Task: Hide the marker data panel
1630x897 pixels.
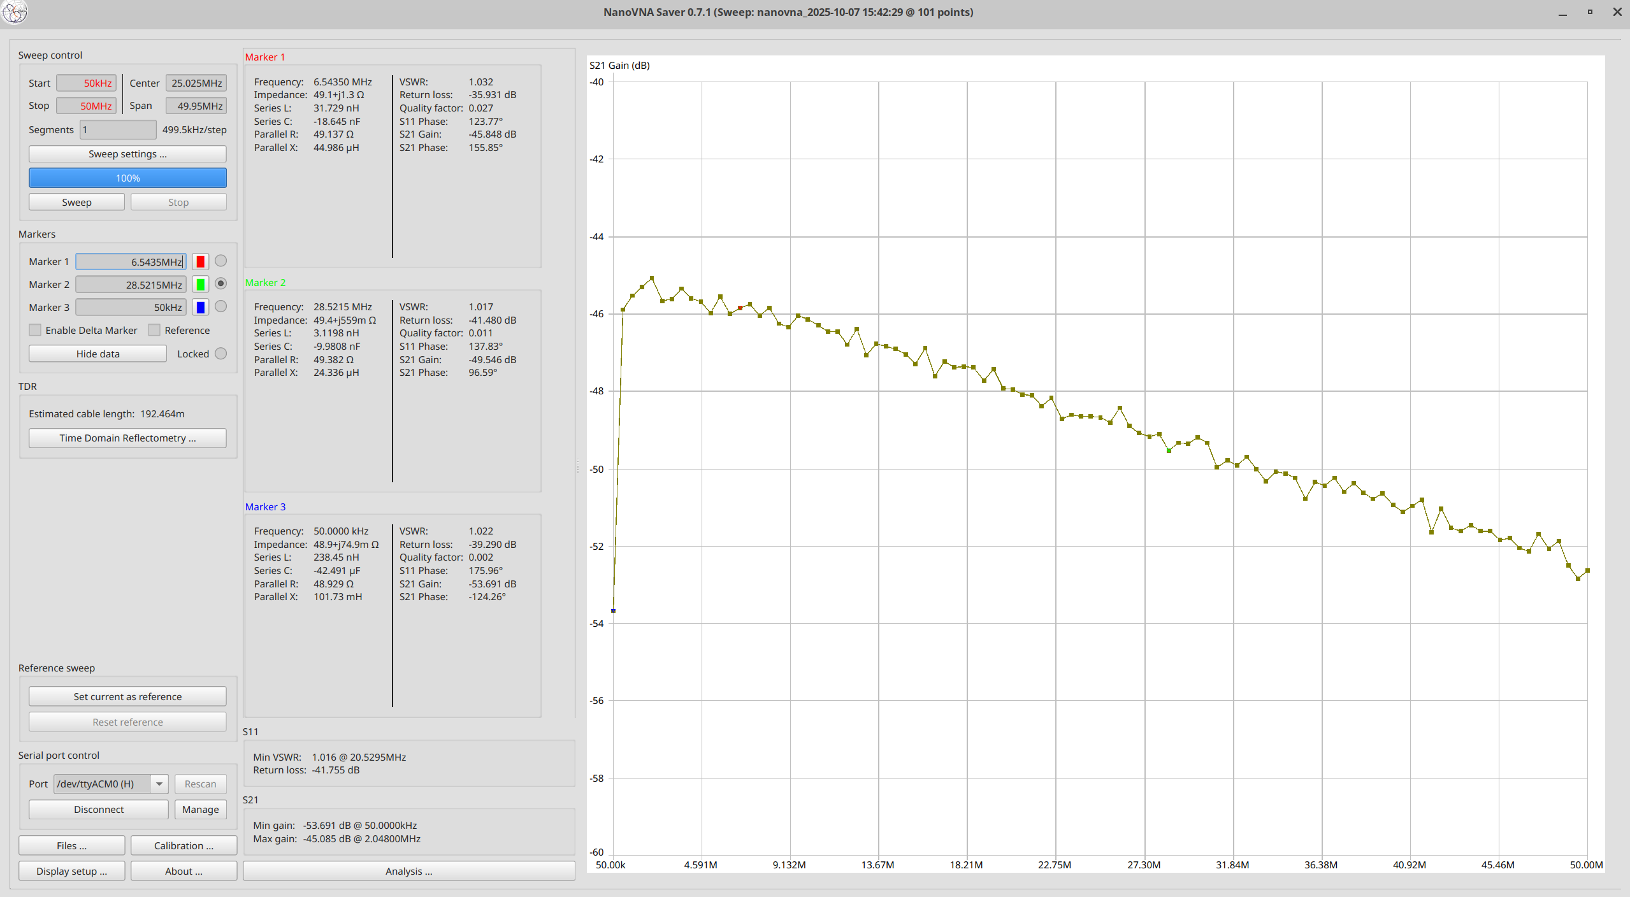Action: 97,354
